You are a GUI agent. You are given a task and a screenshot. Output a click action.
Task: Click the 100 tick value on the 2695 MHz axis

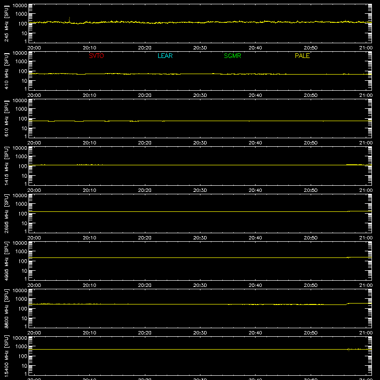tap(23, 213)
